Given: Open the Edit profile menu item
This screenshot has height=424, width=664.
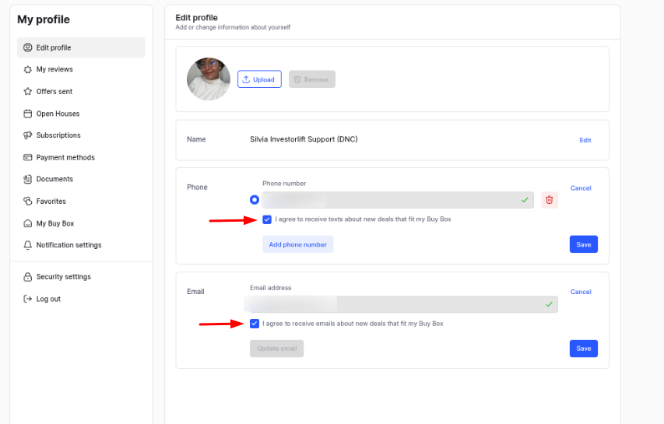Looking at the screenshot, I should point(81,47).
